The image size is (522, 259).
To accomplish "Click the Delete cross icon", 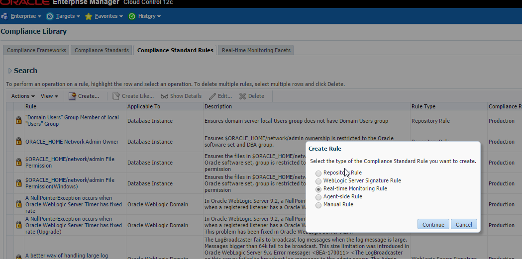I will click(243, 96).
